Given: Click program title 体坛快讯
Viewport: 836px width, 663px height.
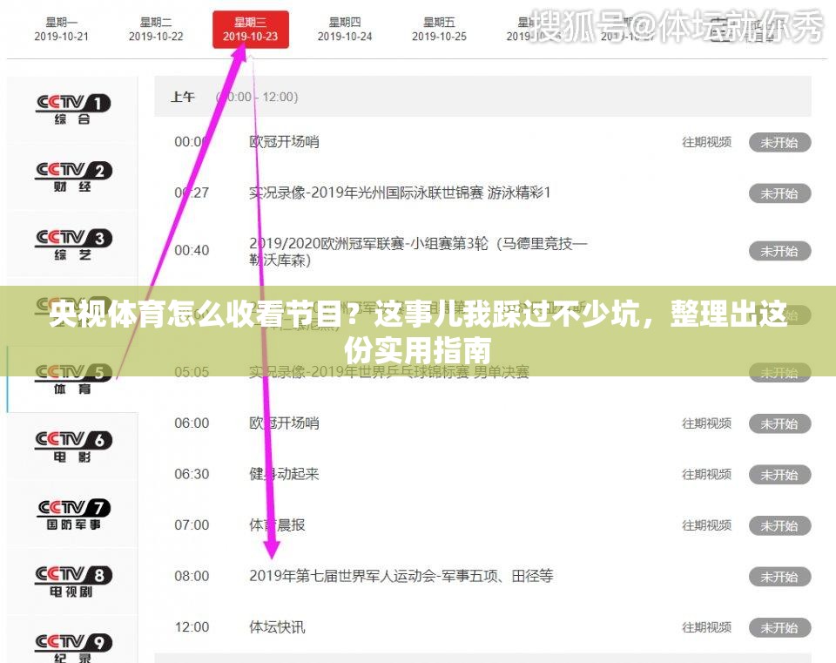Looking at the screenshot, I should coord(277,626).
